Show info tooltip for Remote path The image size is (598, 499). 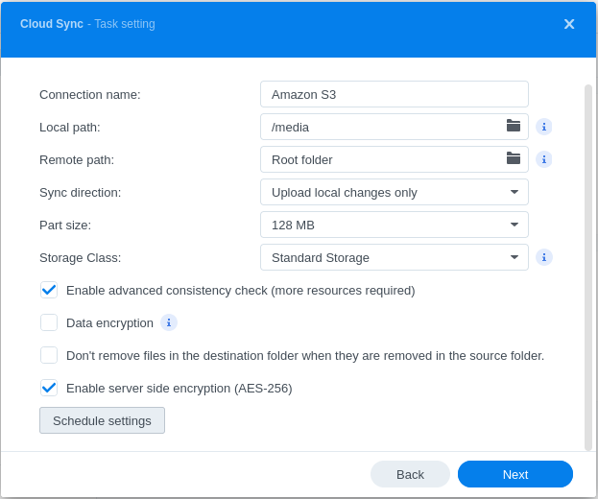coord(544,159)
